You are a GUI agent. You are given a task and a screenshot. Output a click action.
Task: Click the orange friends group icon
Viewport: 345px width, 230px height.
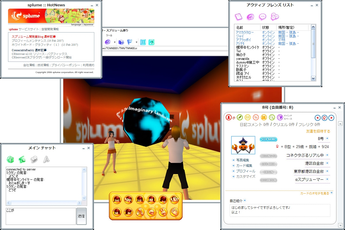click(x=264, y=117)
